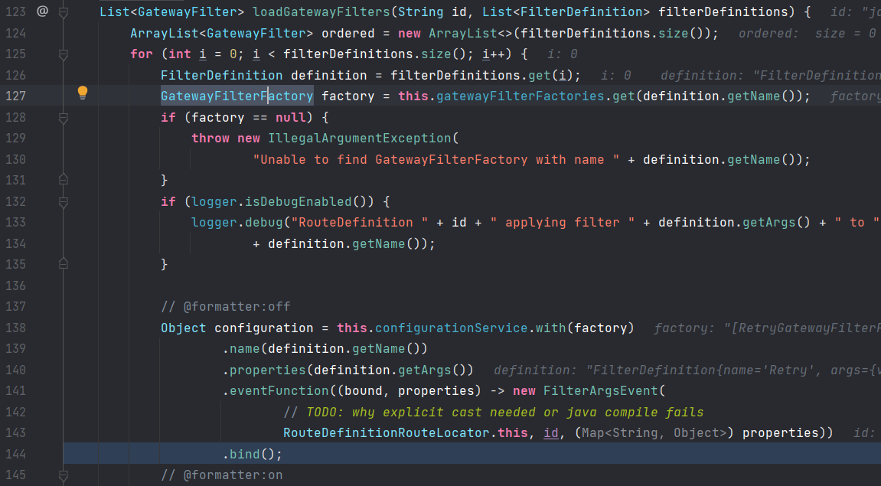Click fold end marker on line 135
Viewport: 881px width, 486px height.
click(x=64, y=264)
